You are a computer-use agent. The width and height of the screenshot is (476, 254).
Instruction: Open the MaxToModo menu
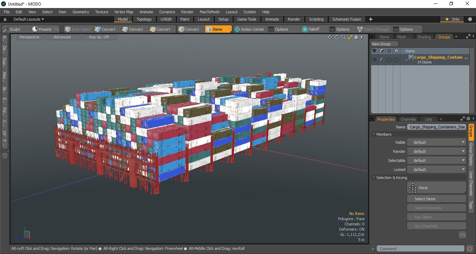tap(209, 12)
